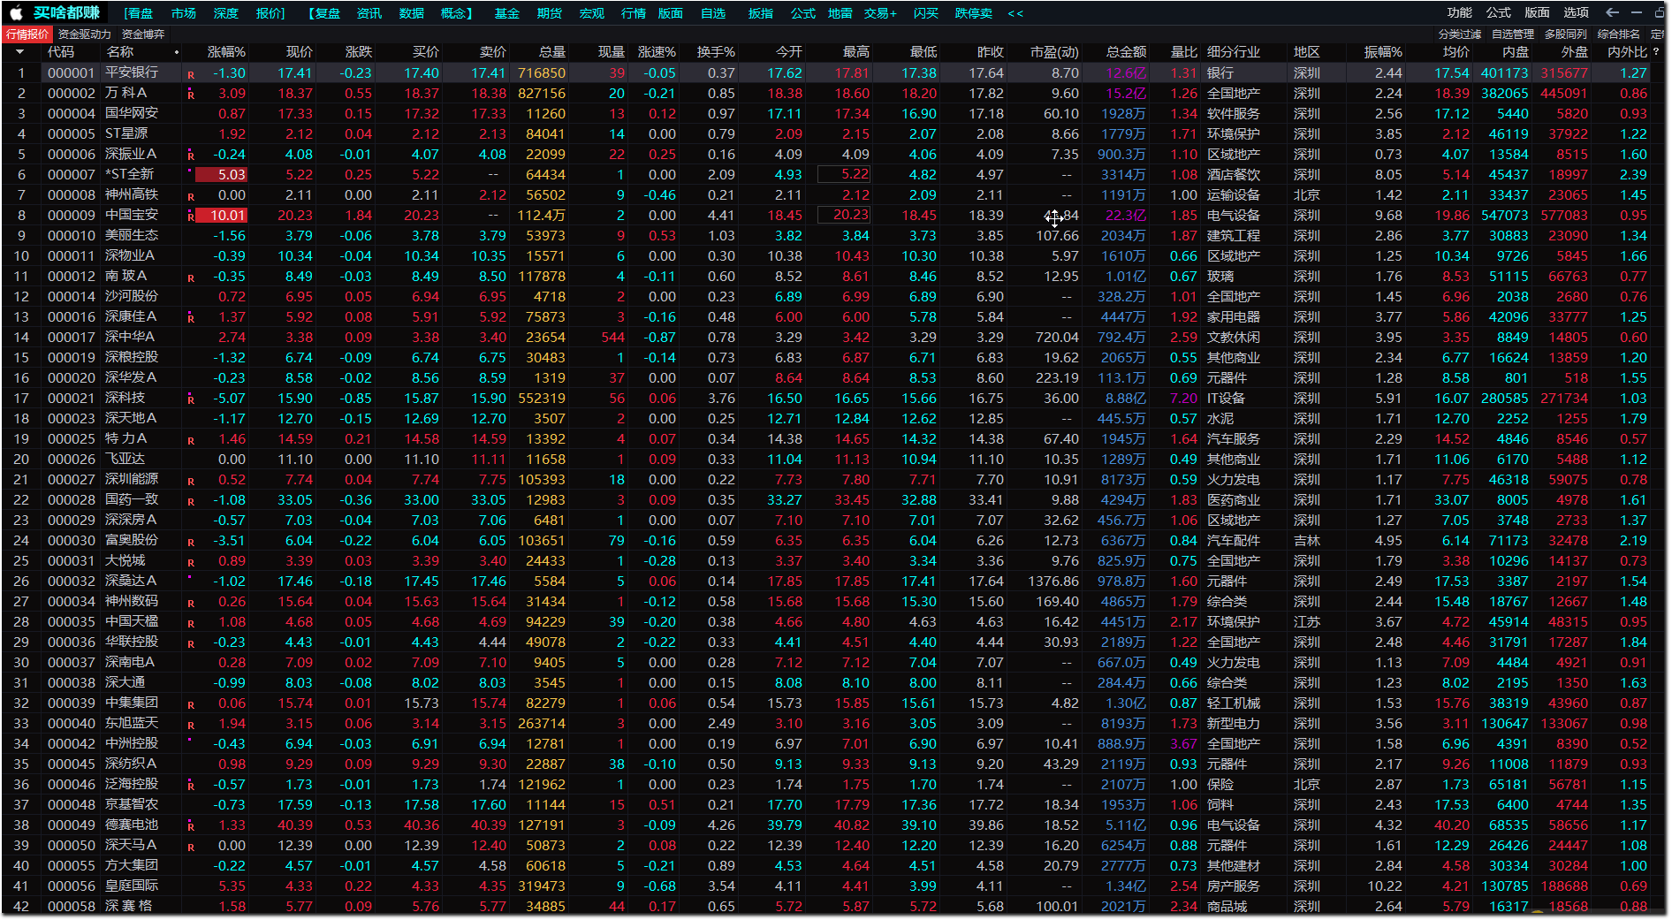This screenshot has height=920, width=1672.
Task: Open the 交易+ menu
Action: tap(880, 13)
